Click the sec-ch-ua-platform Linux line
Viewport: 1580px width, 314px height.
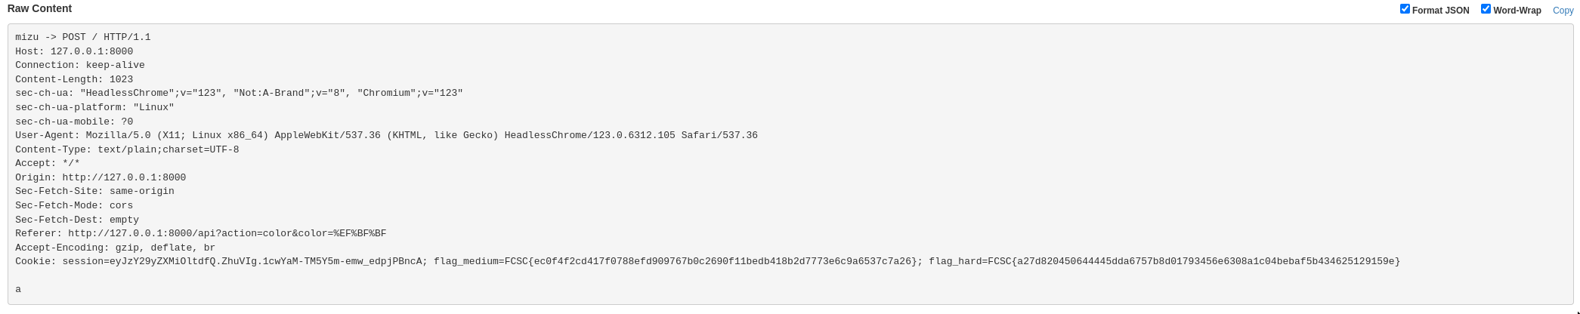click(94, 107)
